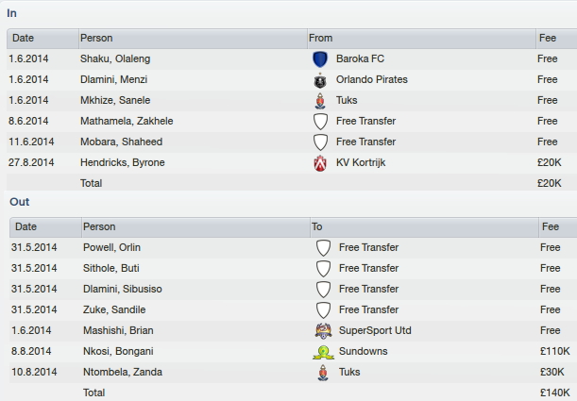Sort Out table by To column header
577x401 pixels.
pos(424,226)
